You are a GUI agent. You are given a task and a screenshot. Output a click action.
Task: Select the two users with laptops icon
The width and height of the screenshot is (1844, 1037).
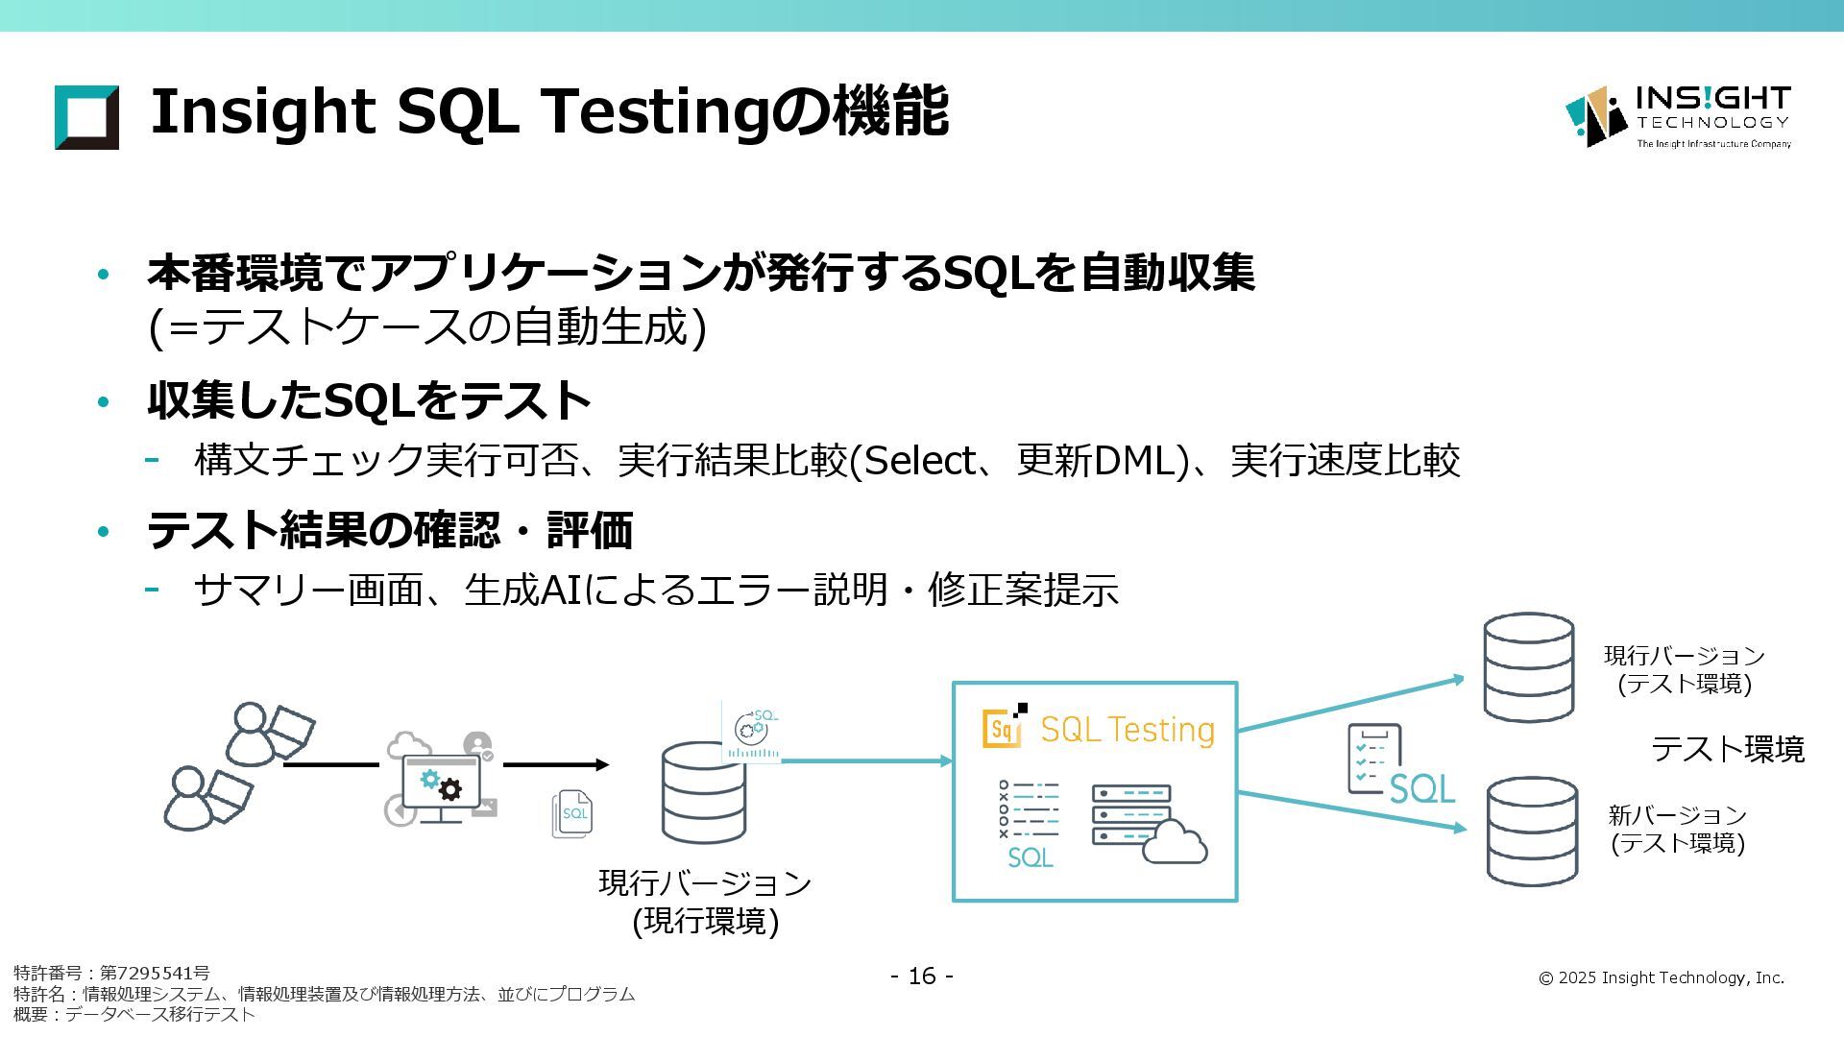pyautogui.click(x=235, y=765)
